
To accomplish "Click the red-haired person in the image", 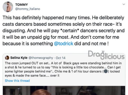I will pyautogui.click(x=41, y=92).
